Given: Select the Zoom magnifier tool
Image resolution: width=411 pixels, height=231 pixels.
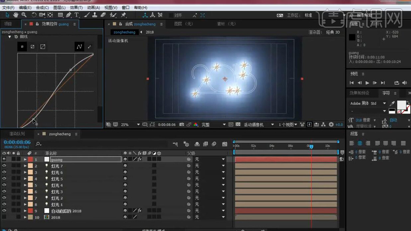Looking at the screenshot, I should [x=24, y=15].
